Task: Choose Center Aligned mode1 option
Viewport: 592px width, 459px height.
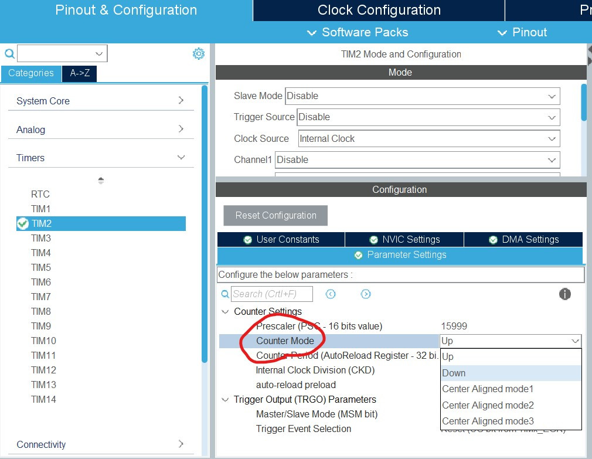Action: pos(511,389)
